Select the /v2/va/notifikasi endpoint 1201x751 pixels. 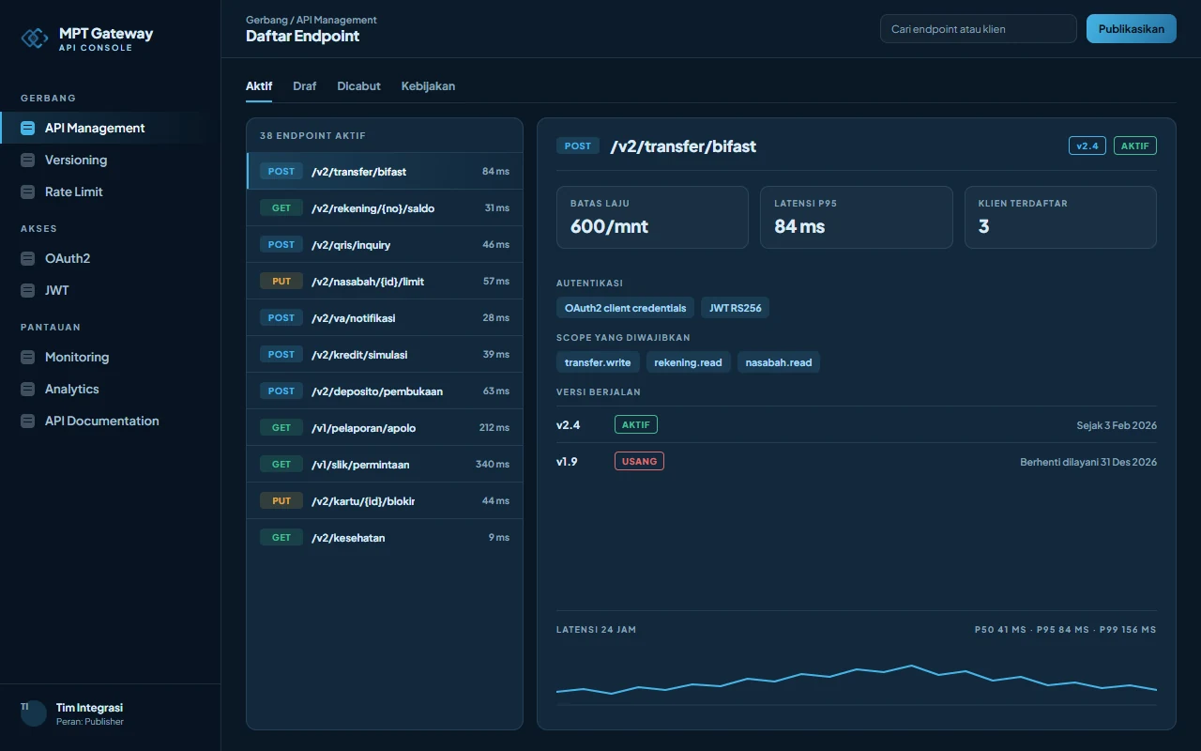[385, 317]
